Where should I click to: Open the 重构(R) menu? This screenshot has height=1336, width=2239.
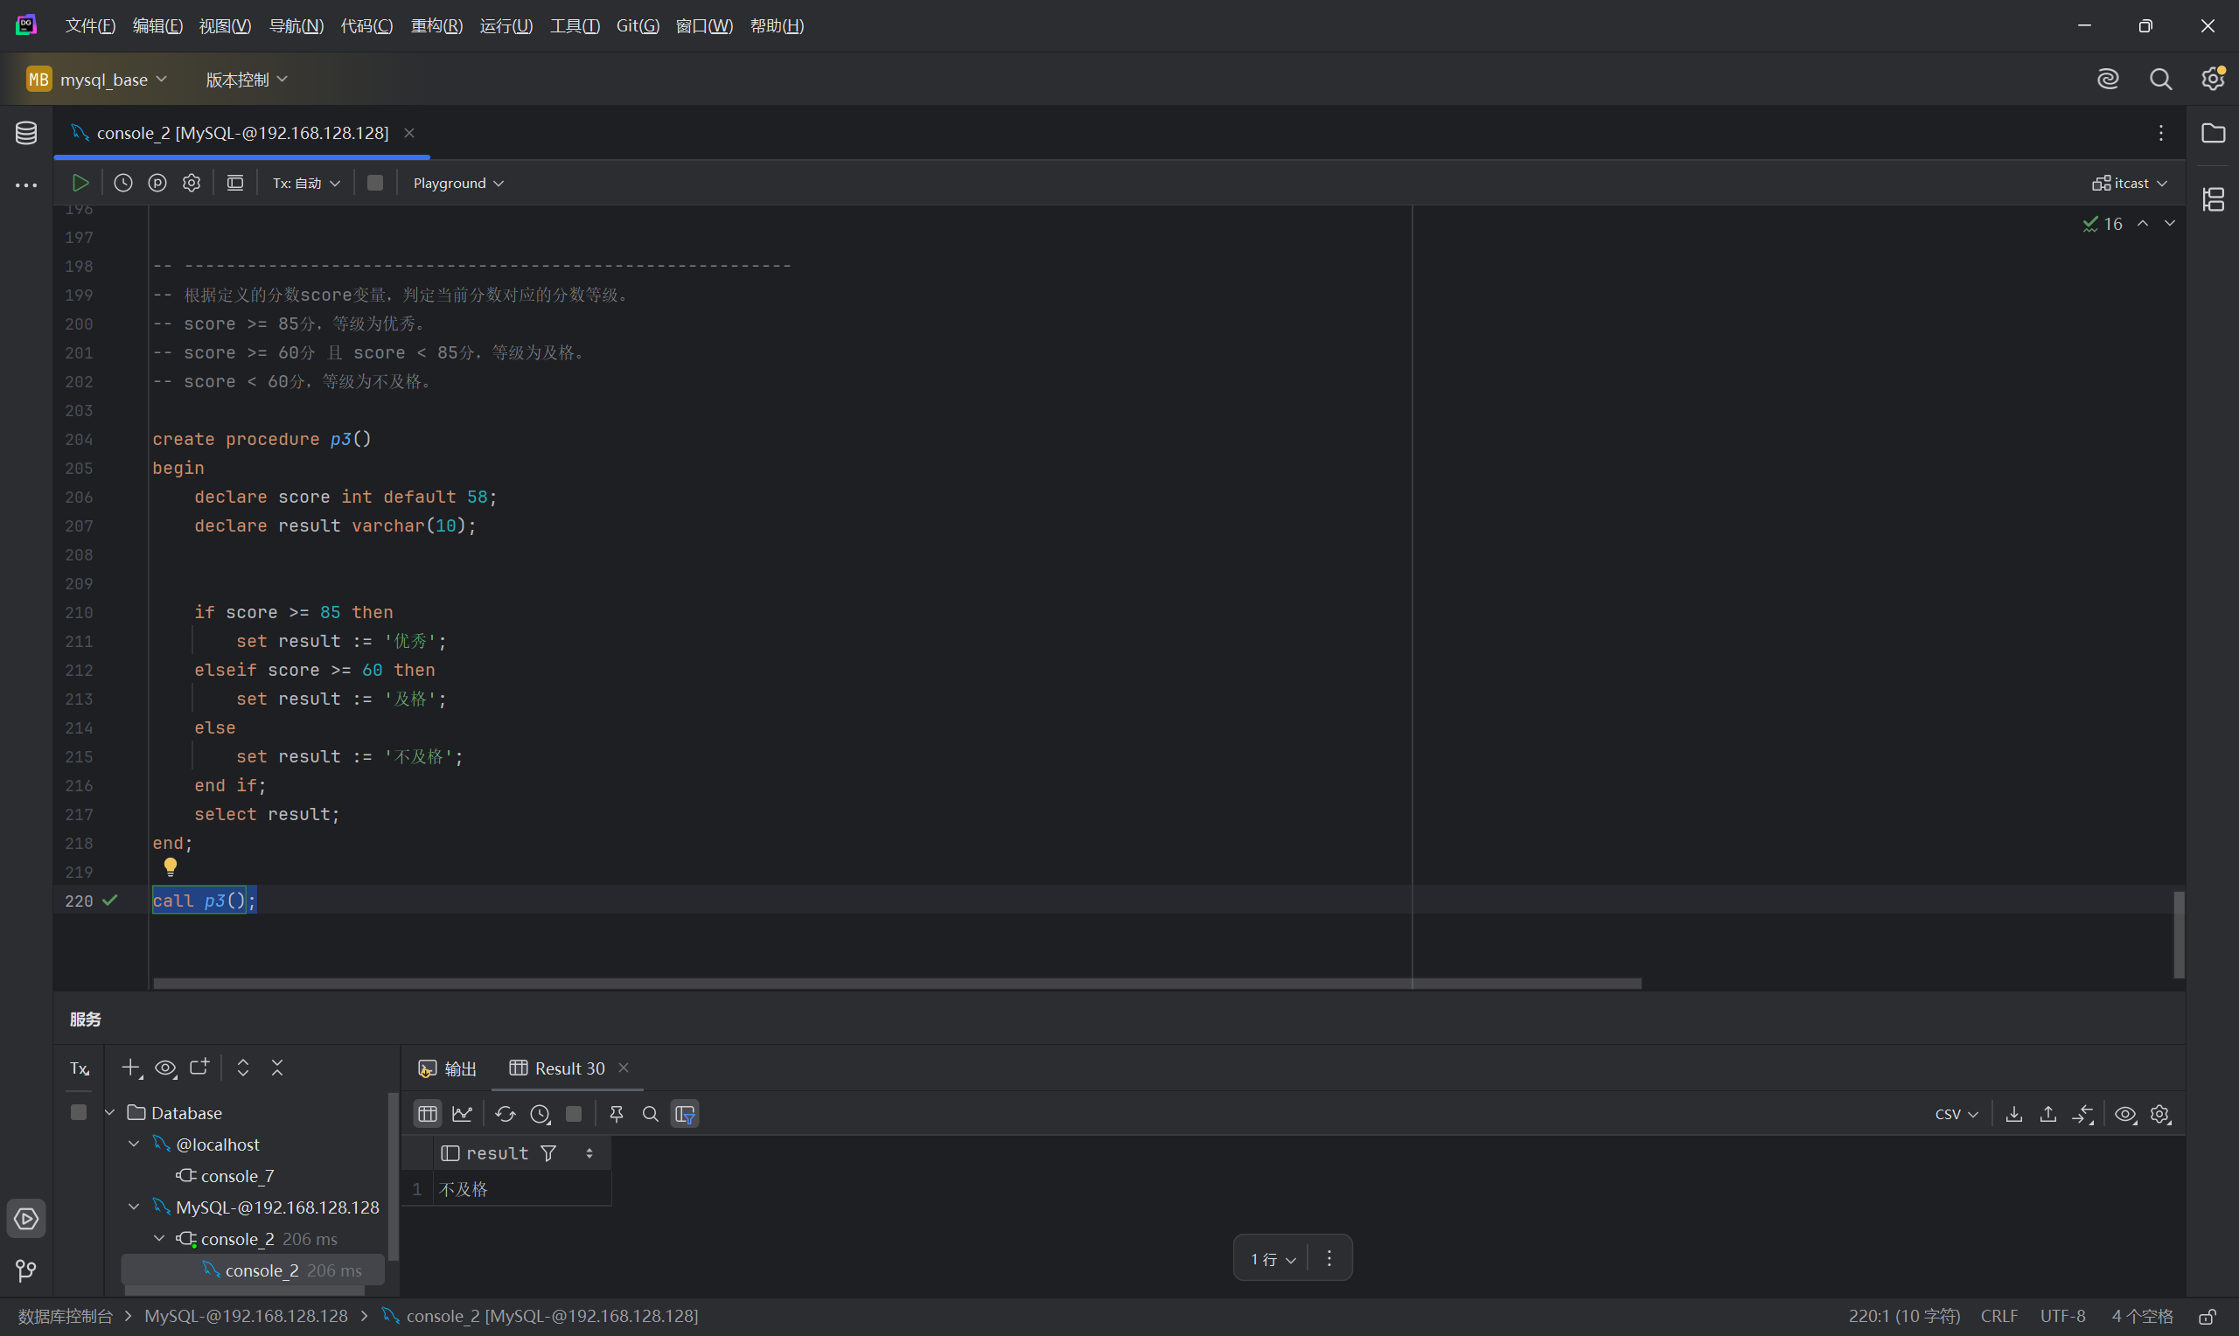[436, 26]
